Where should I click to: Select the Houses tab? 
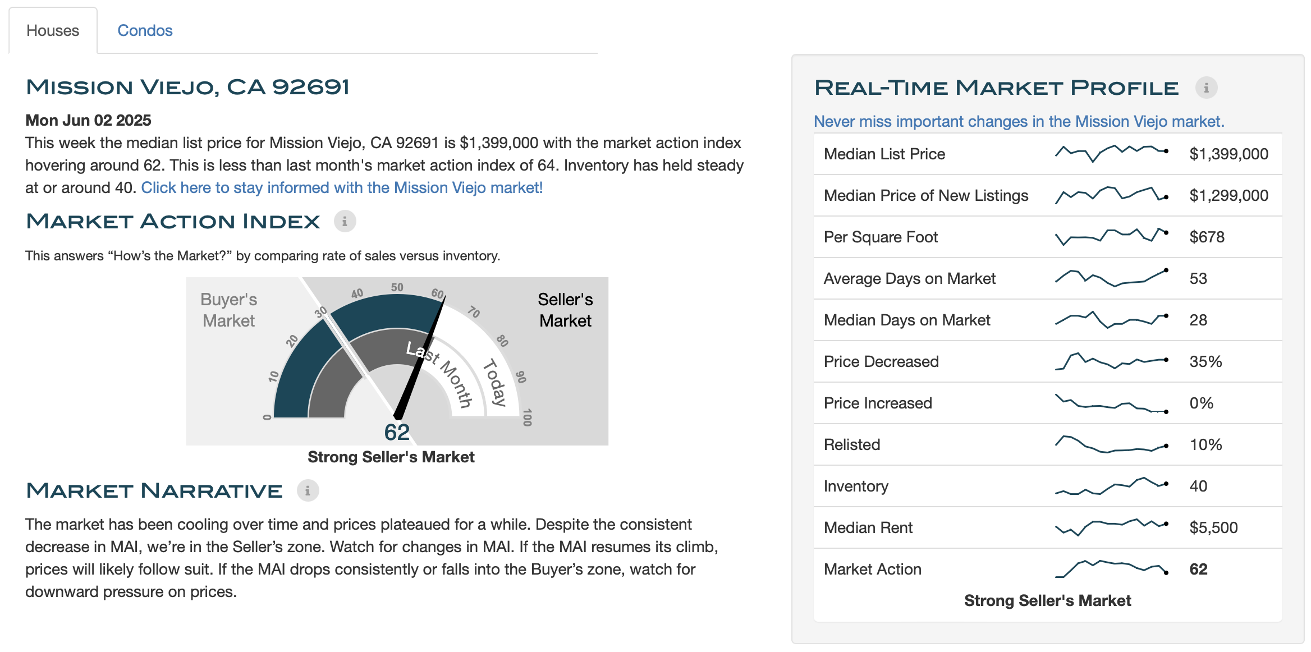[53, 30]
